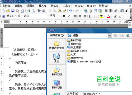Go up one folder level in Save As
Viewport: 132px width, 95px height.
[122, 36]
